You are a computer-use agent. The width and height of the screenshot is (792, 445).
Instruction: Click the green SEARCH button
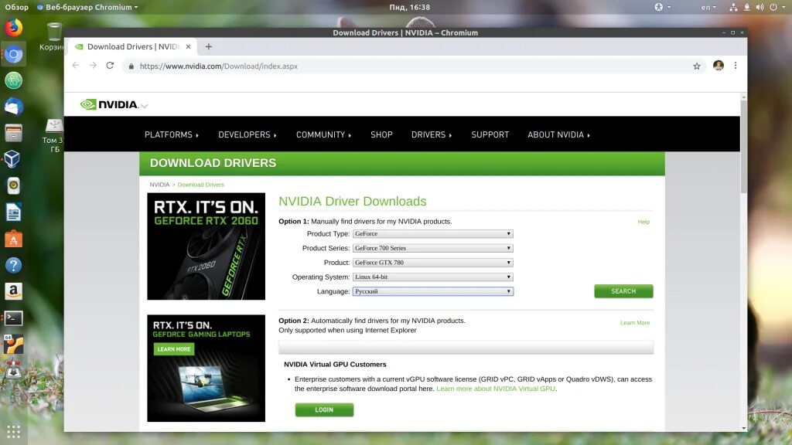623,291
